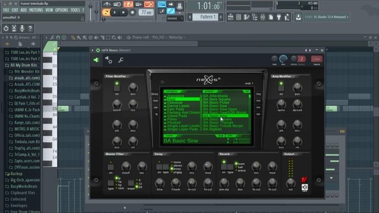Viewport: 379px width, 213px height.
Task: Select the magnet snap icon in piano roll
Action: pos(58,37)
